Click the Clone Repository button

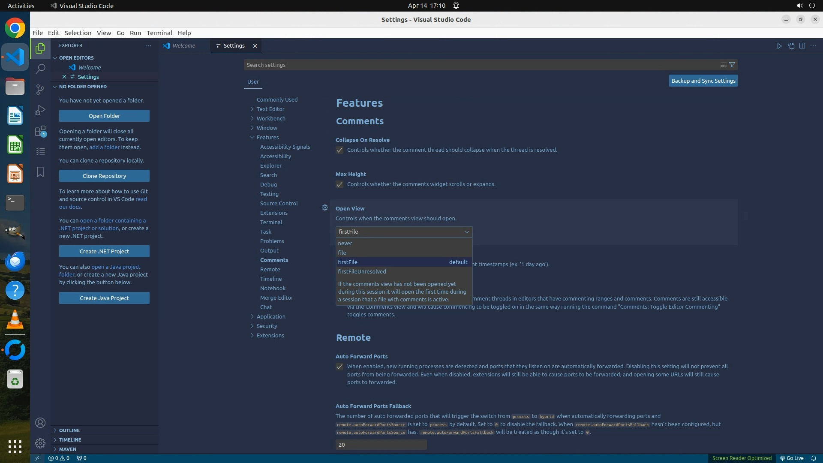click(104, 176)
